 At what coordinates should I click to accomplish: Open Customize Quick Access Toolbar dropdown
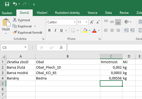34,4
